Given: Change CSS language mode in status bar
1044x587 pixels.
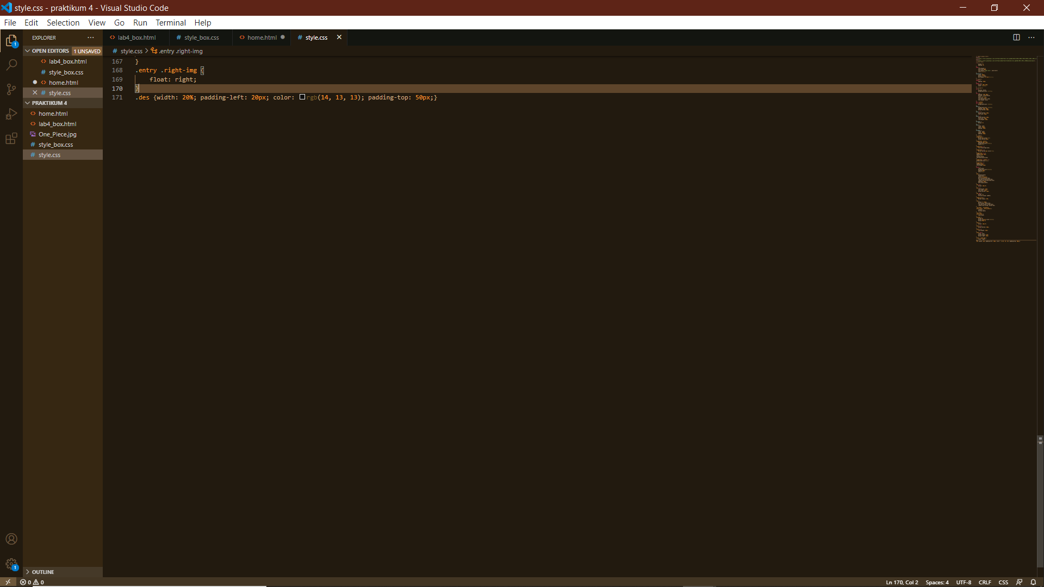Looking at the screenshot, I should click(1003, 582).
